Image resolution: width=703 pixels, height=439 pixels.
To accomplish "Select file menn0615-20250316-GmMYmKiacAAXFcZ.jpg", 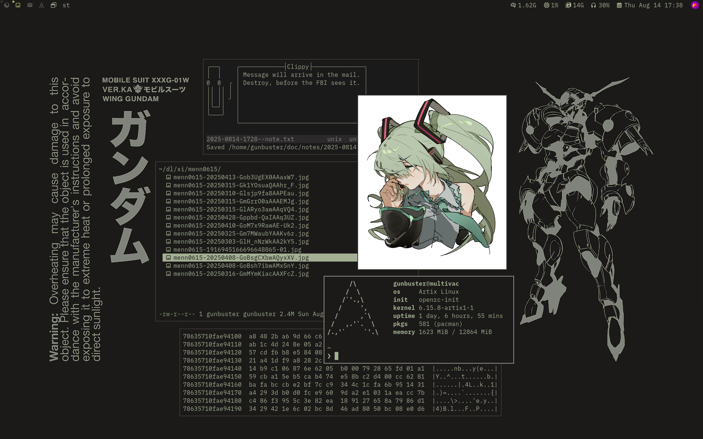I will click(x=241, y=274).
